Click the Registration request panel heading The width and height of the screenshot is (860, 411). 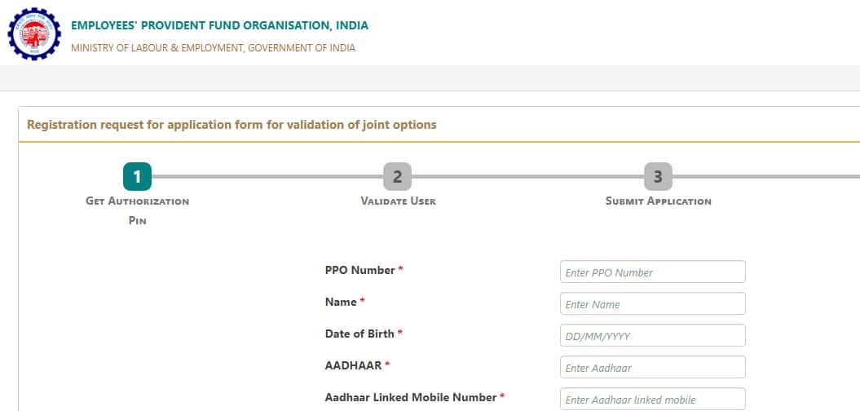click(232, 125)
